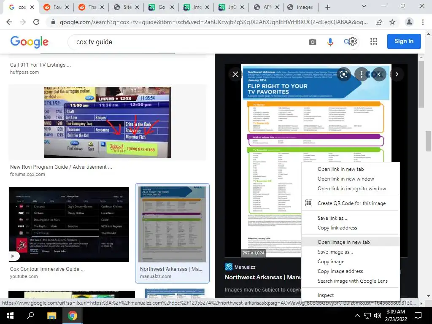Play the Cox Contour video thumbnail button
The height and width of the screenshot is (324, 432).
13,256
